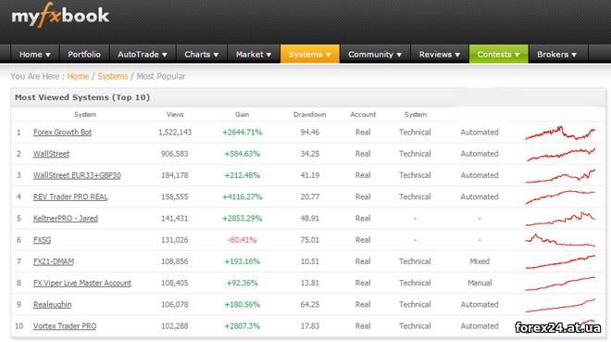Click the myfxbook logo
Screen dimensions: 611x342
coord(60,16)
